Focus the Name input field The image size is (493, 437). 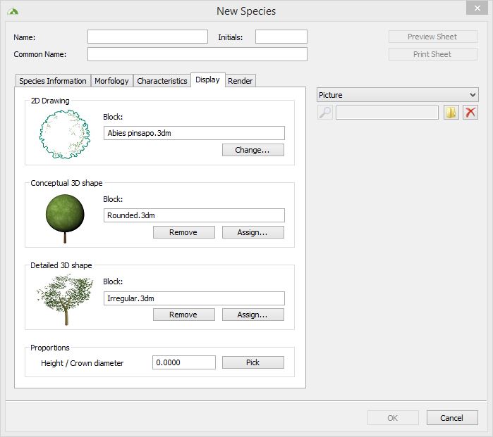(x=147, y=37)
